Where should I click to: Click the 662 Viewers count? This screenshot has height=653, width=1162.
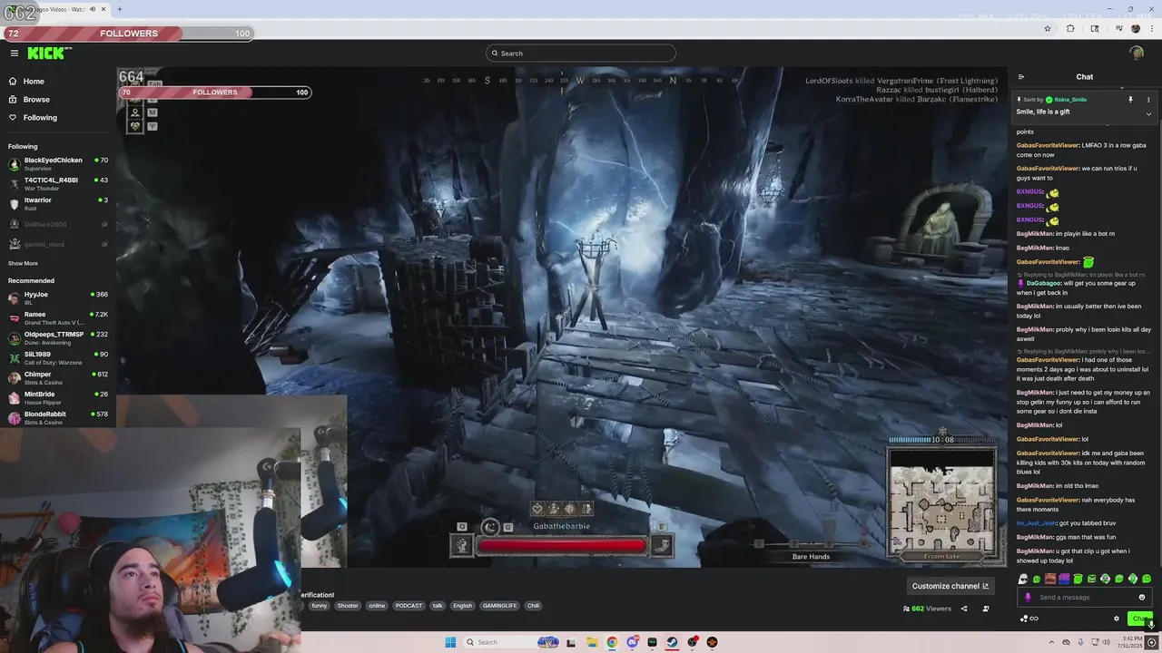tap(927, 609)
